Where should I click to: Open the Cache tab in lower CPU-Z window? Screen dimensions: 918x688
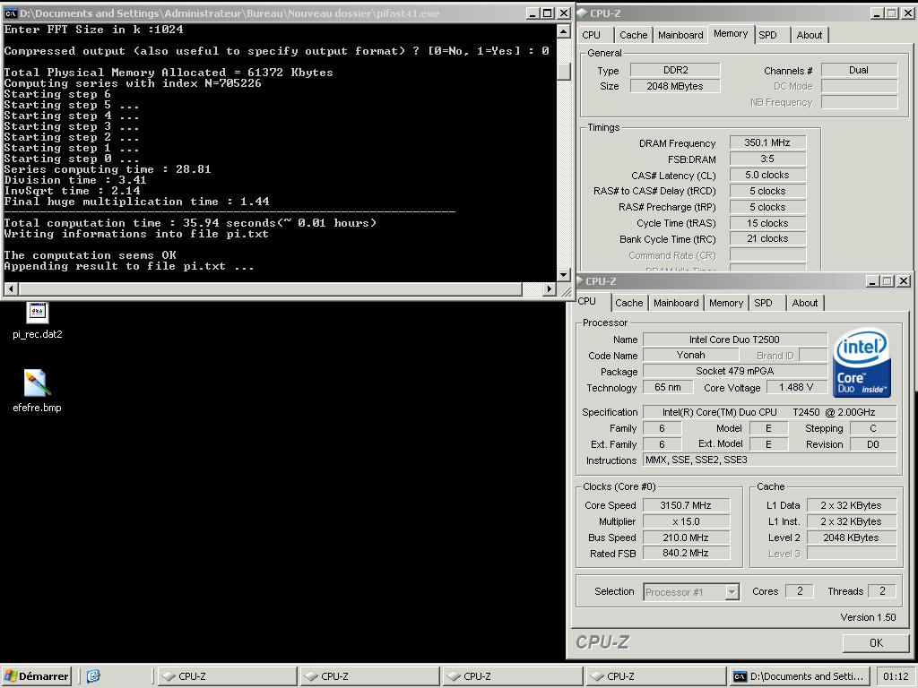click(x=628, y=303)
